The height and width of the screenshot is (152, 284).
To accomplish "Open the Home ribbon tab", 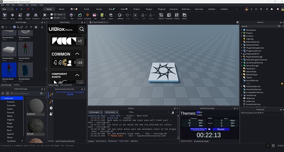I will tap(49, 9).
